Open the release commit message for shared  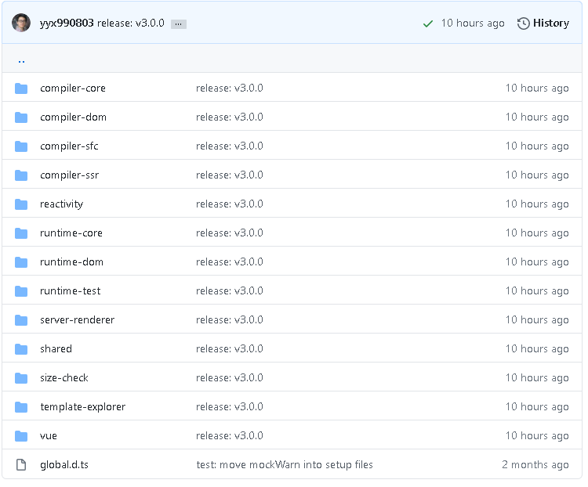(x=229, y=349)
